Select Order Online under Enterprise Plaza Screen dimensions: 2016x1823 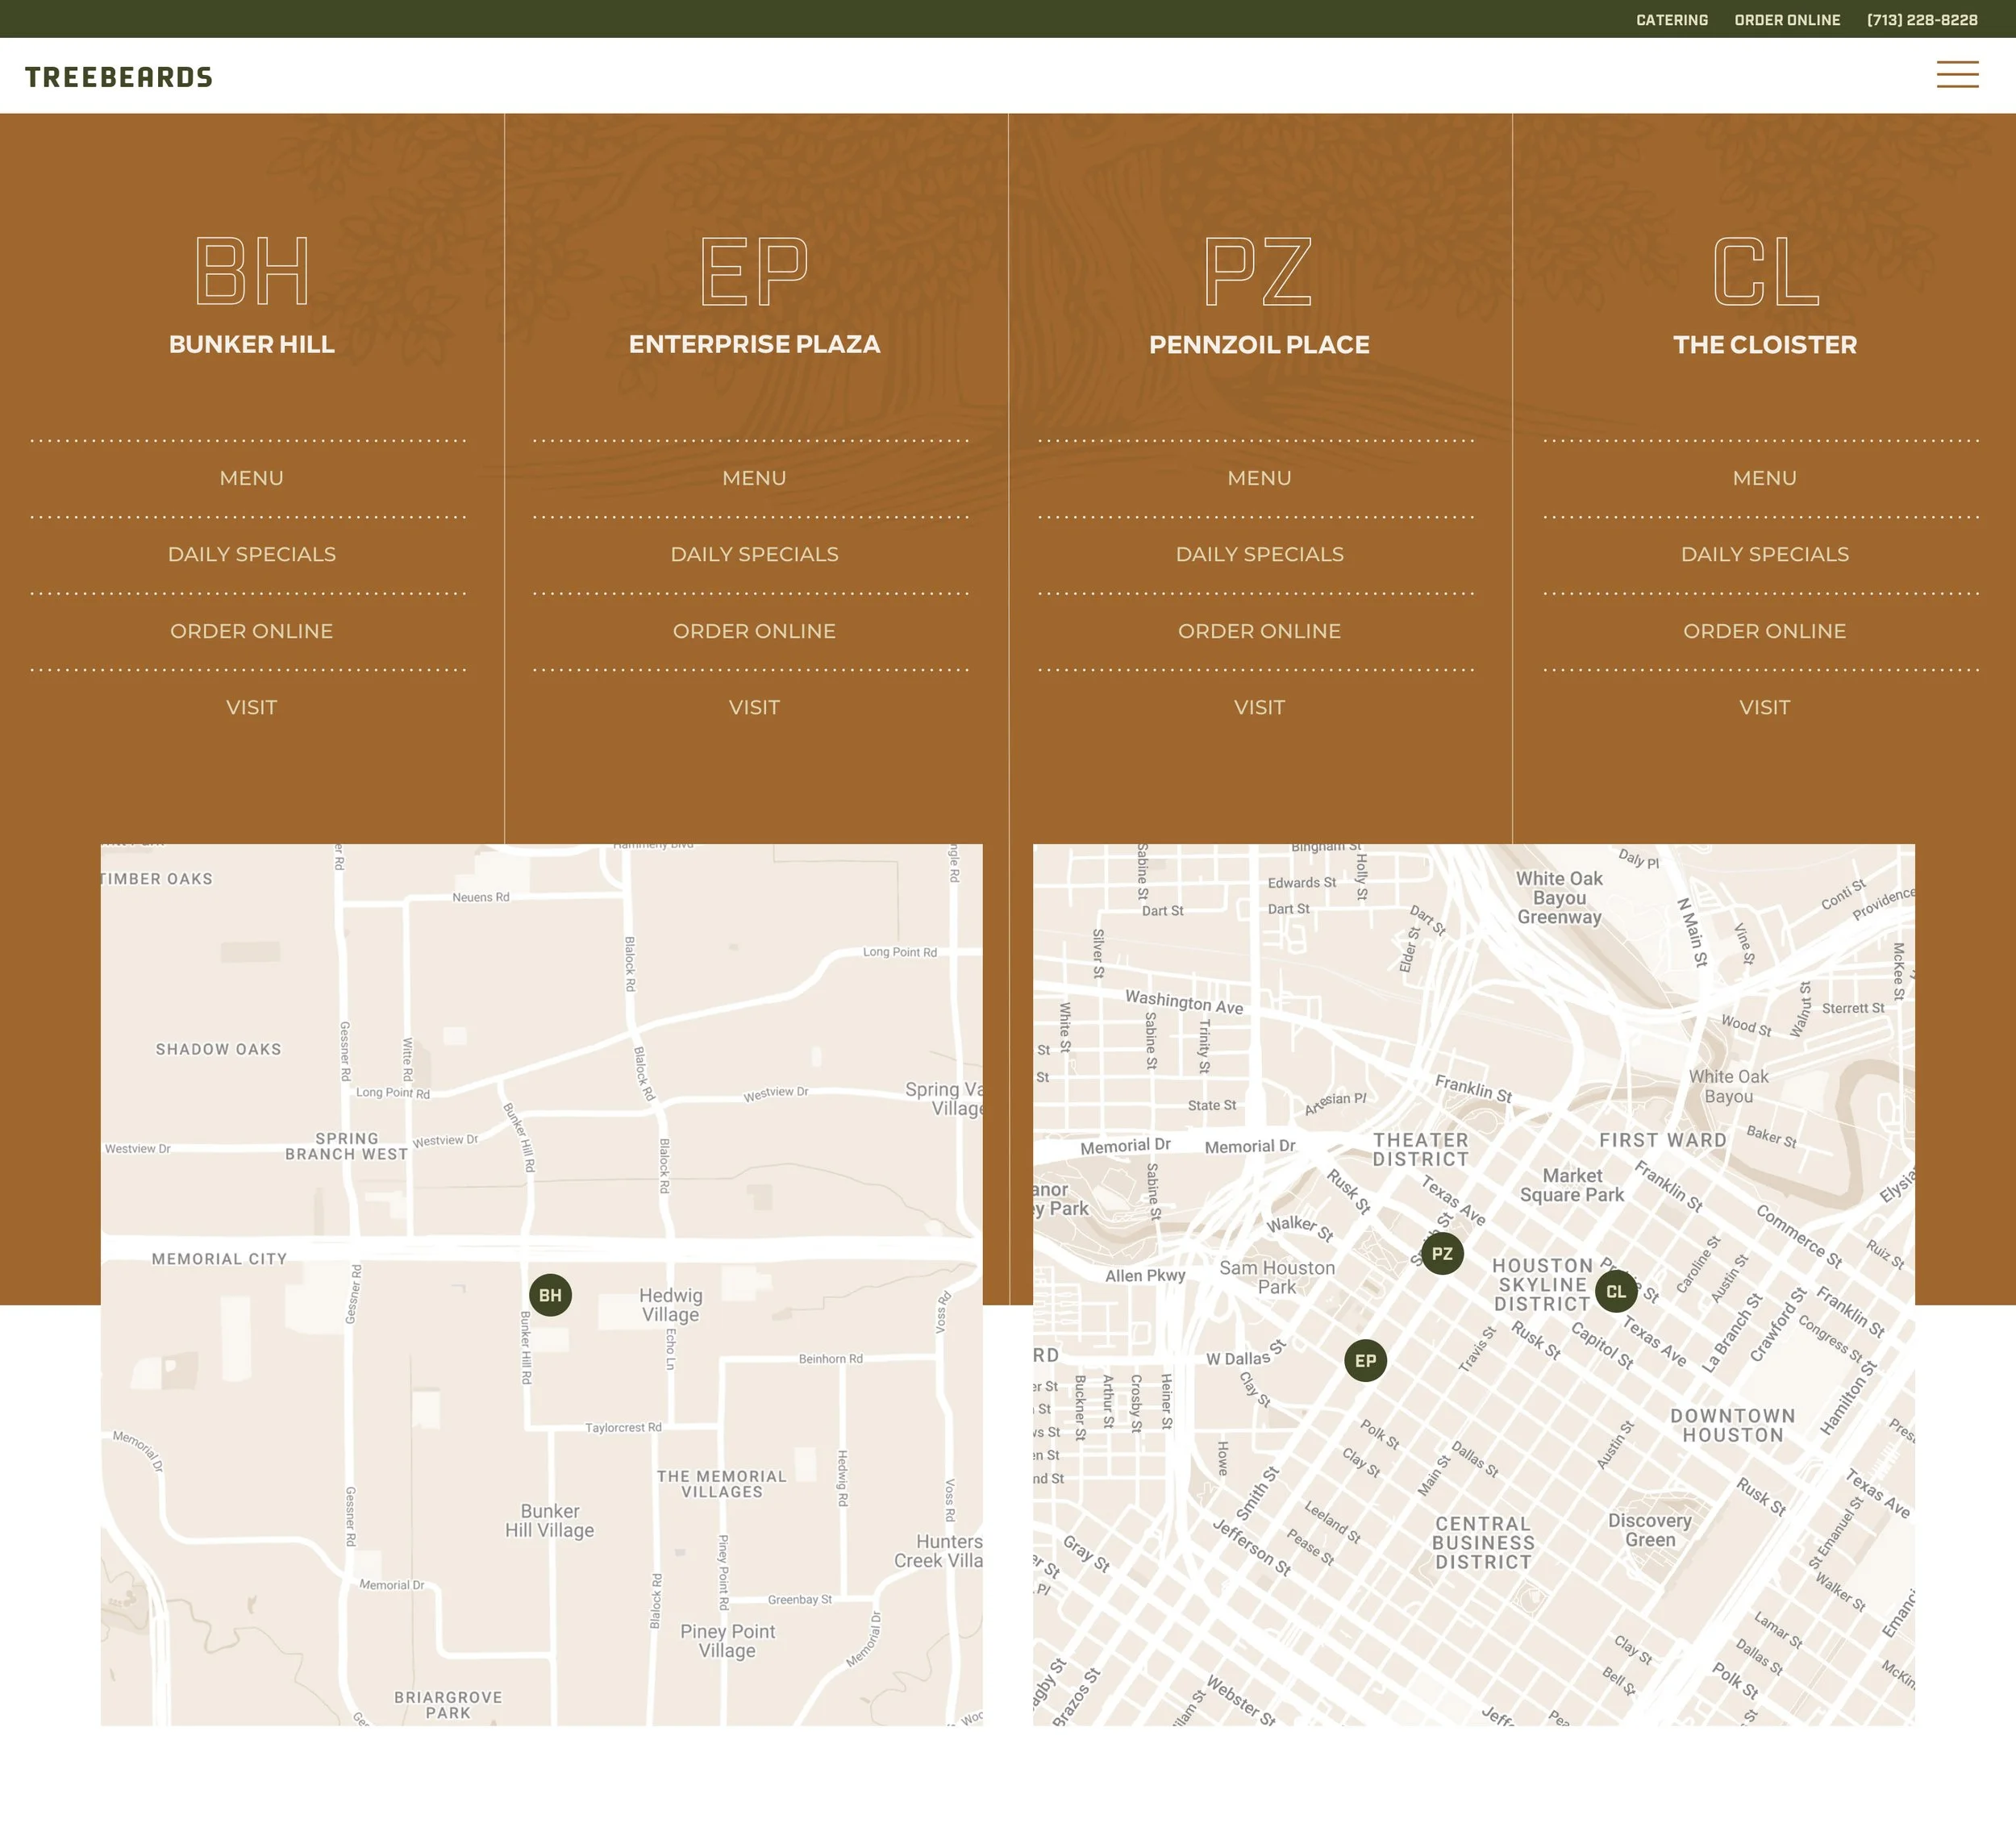[754, 631]
